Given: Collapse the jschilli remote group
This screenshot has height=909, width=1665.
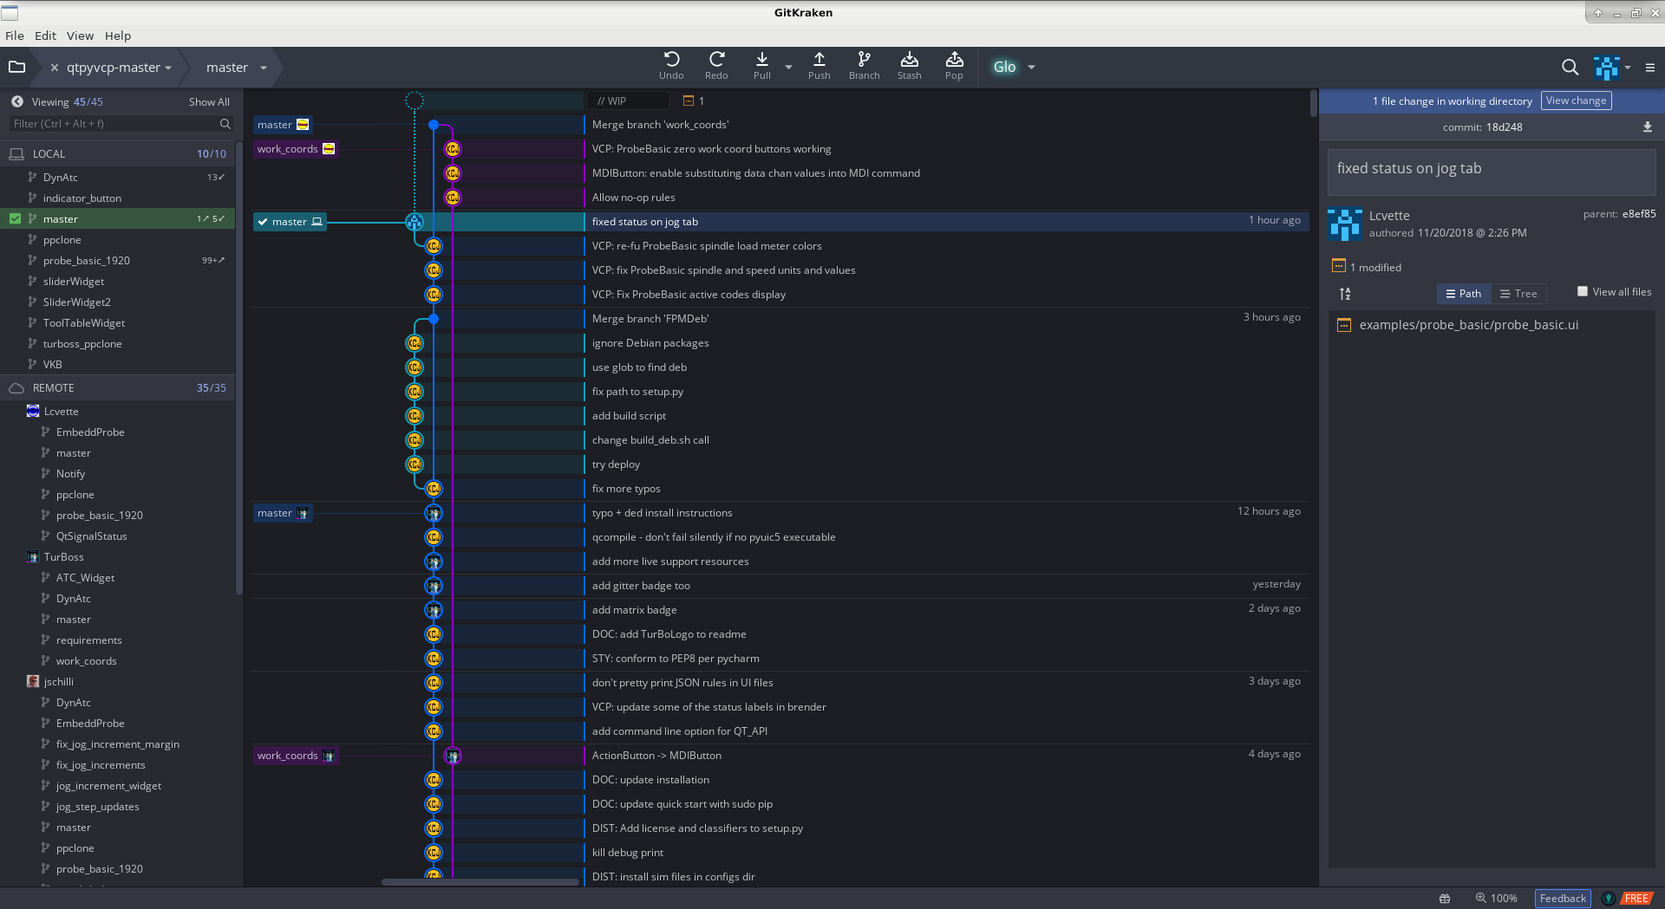Looking at the screenshot, I should pyautogui.click(x=58, y=682).
